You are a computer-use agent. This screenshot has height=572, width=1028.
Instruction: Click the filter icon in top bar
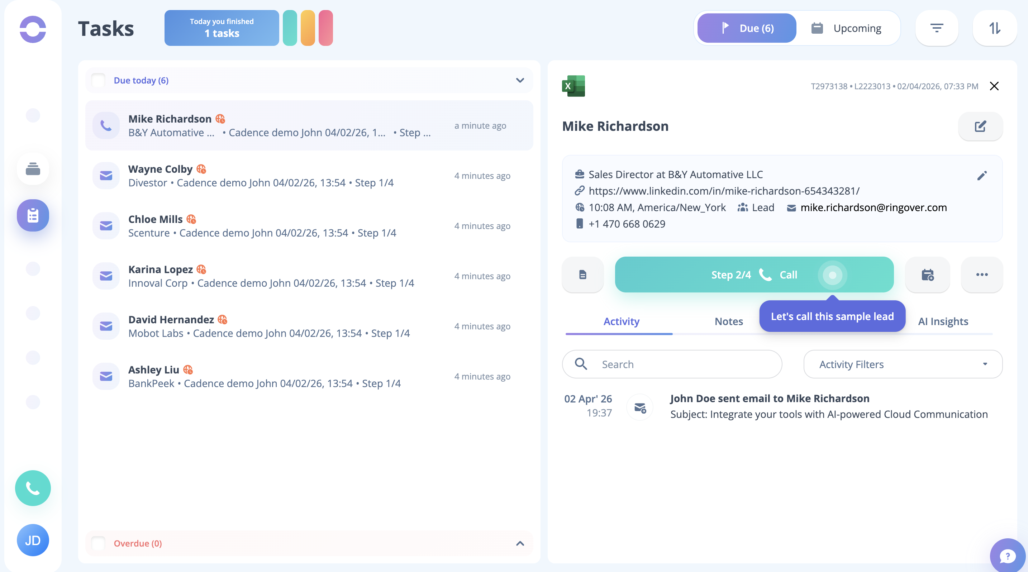click(936, 28)
